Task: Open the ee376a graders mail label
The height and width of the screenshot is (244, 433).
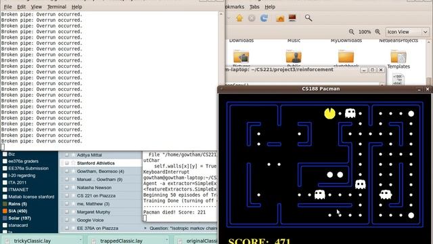Action: 24,161
